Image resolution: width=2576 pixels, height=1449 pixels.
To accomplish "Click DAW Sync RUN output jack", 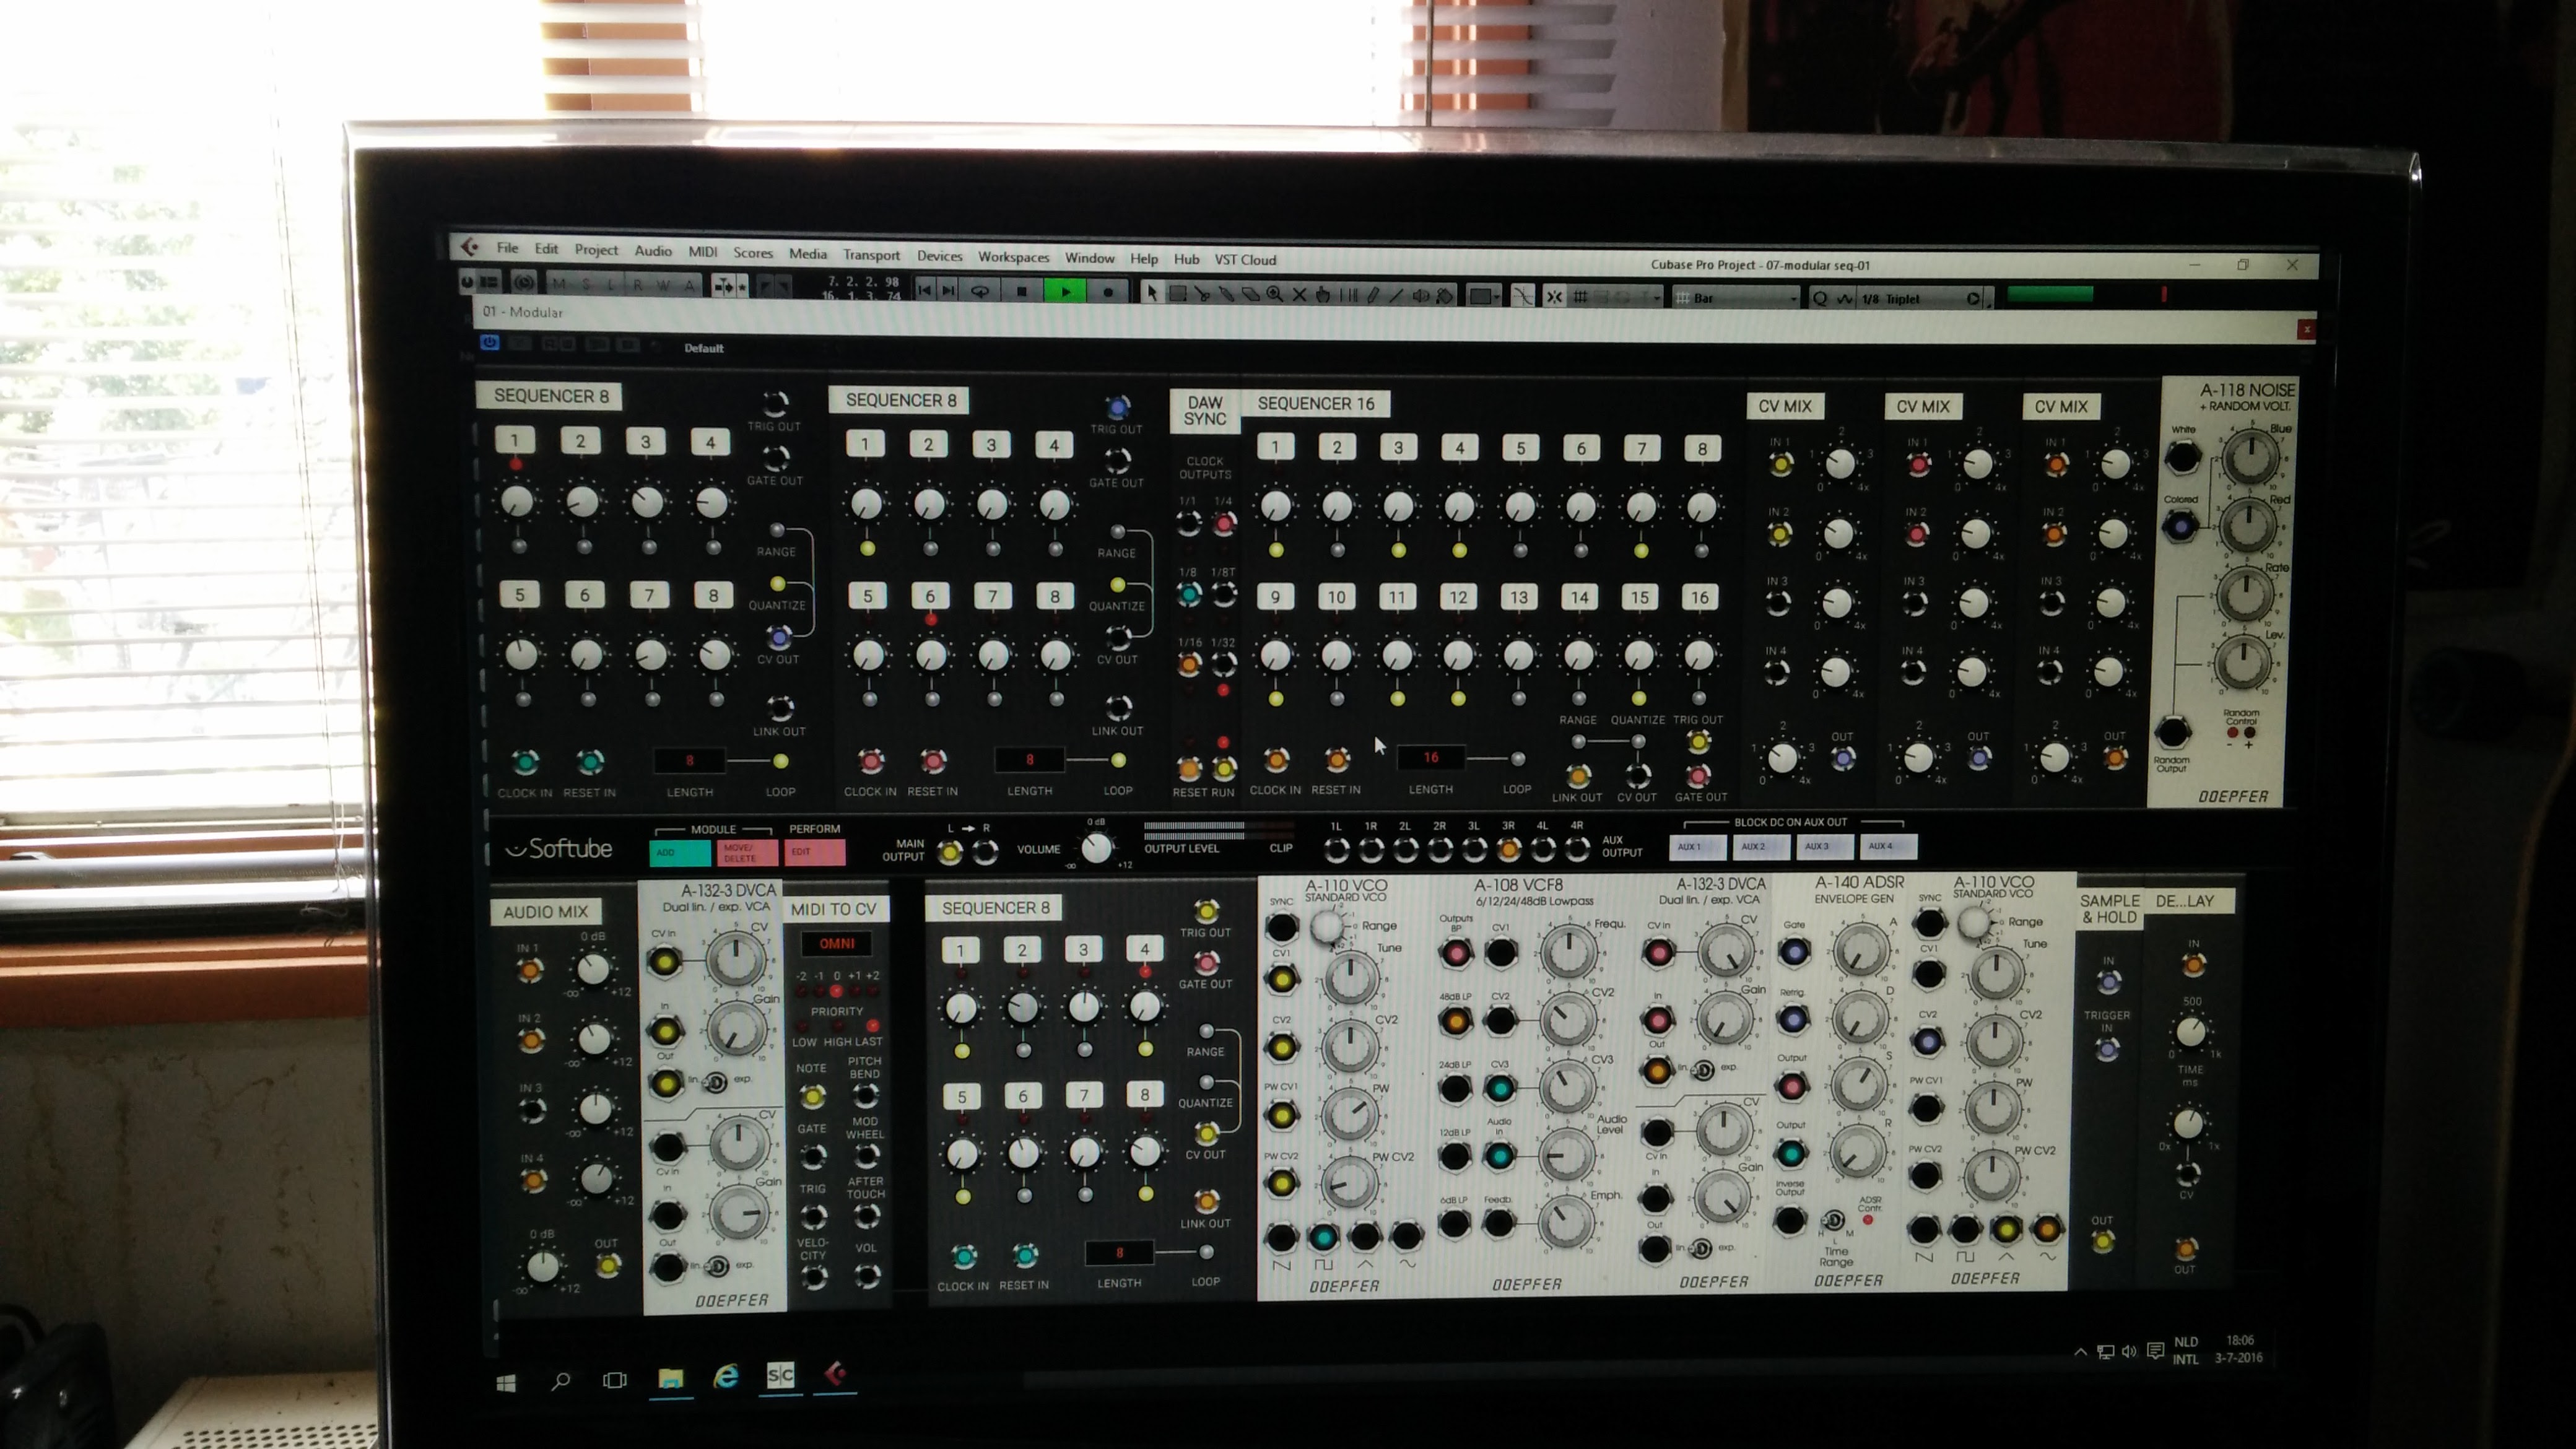I will coord(1224,769).
